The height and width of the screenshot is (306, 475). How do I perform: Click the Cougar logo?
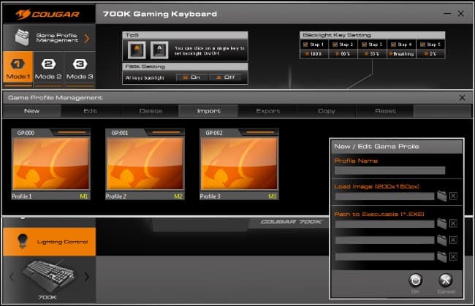(x=47, y=14)
